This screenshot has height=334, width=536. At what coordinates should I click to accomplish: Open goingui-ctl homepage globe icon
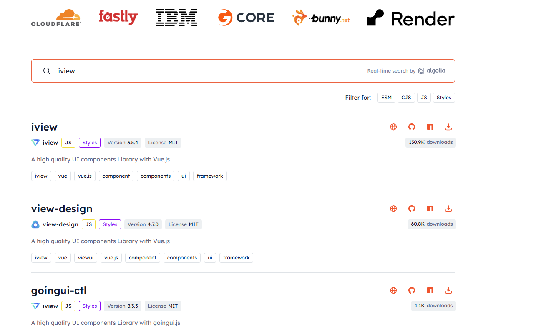click(393, 290)
